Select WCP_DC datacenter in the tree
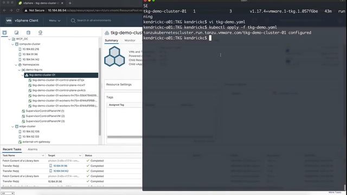This screenshot has width=347, height=195. coord(22,39)
